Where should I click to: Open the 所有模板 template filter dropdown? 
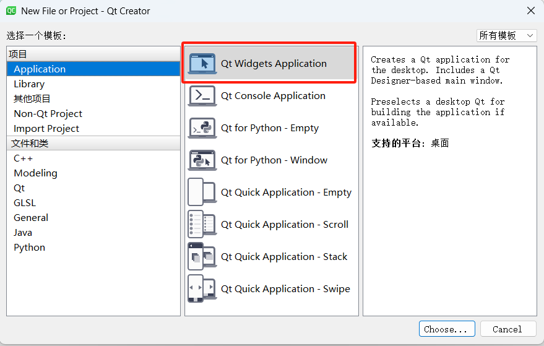click(x=506, y=35)
